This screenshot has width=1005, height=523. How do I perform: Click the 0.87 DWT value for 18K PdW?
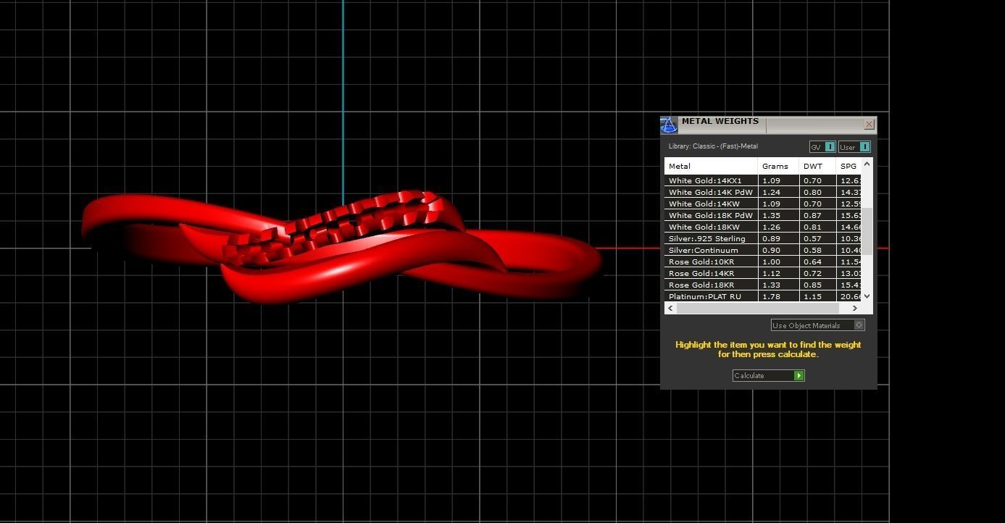pyautogui.click(x=812, y=215)
